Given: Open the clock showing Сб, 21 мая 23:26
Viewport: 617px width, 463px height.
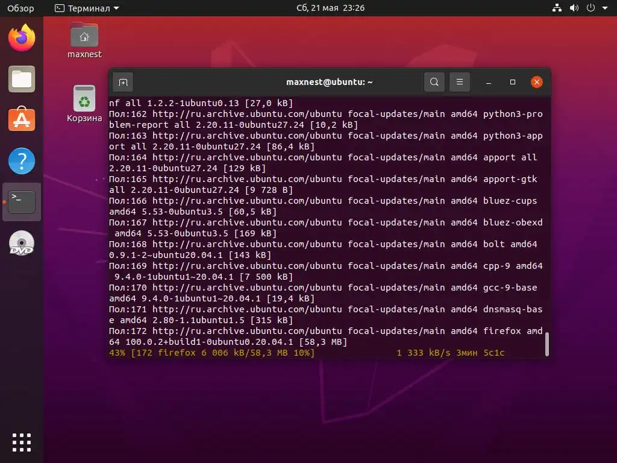Looking at the screenshot, I should pyautogui.click(x=331, y=8).
